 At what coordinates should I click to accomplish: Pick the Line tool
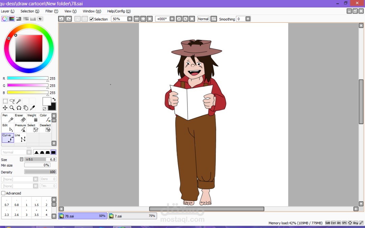click(x=20, y=138)
